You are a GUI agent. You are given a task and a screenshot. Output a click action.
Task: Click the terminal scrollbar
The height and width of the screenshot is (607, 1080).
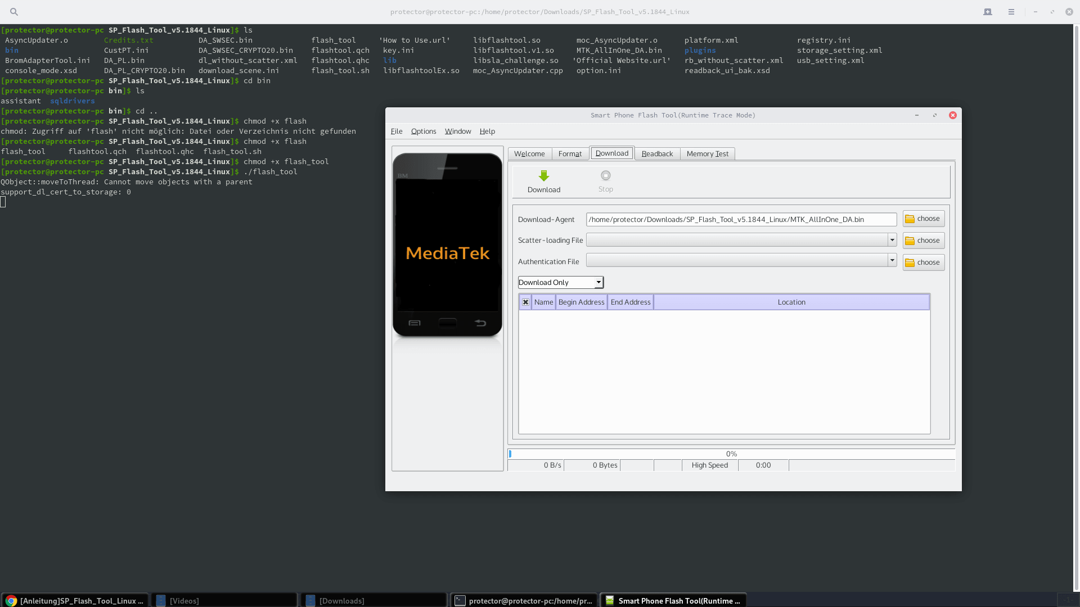[1077, 307]
